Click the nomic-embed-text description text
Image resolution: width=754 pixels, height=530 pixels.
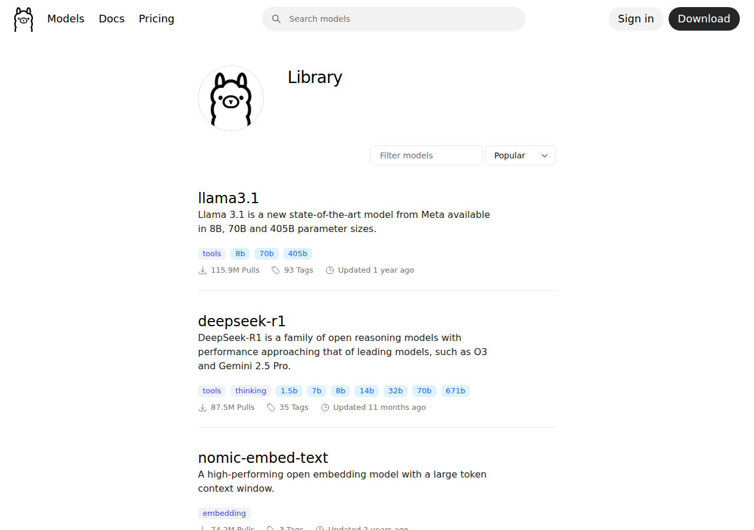pos(342,482)
